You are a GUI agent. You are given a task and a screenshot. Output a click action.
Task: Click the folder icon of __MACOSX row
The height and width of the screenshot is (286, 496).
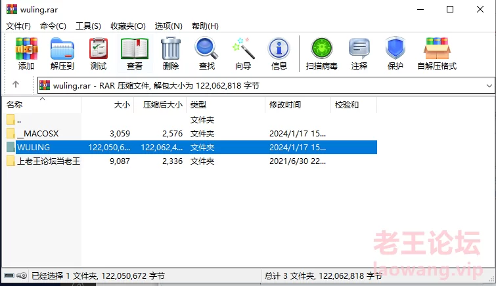pyautogui.click(x=11, y=133)
